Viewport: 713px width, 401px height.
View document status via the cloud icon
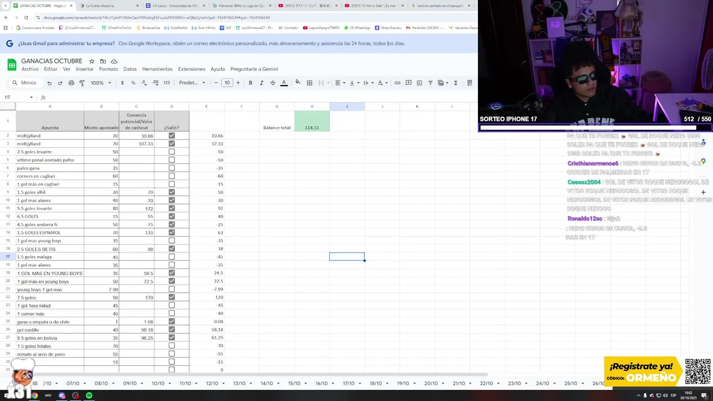[x=114, y=61]
